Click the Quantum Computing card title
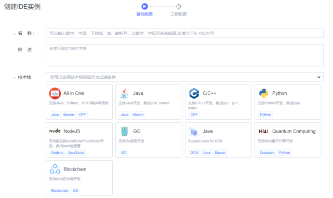Image resolution: width=333 pixels, height=198 pixels. point(294,131)
